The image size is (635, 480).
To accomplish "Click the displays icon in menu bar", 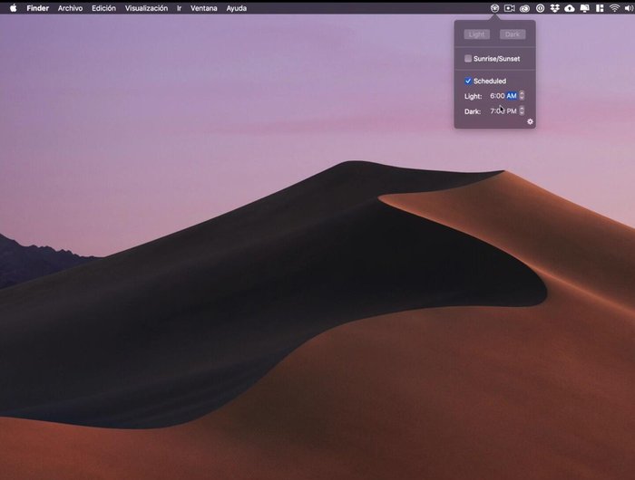I will tap(584, 7).
